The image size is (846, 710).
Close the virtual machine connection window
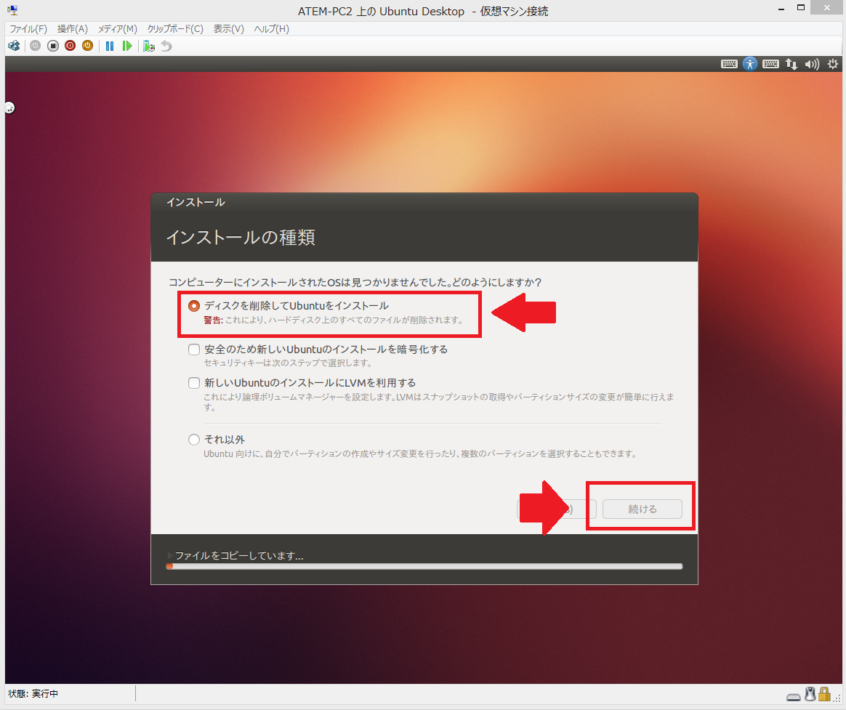[827, 8]
